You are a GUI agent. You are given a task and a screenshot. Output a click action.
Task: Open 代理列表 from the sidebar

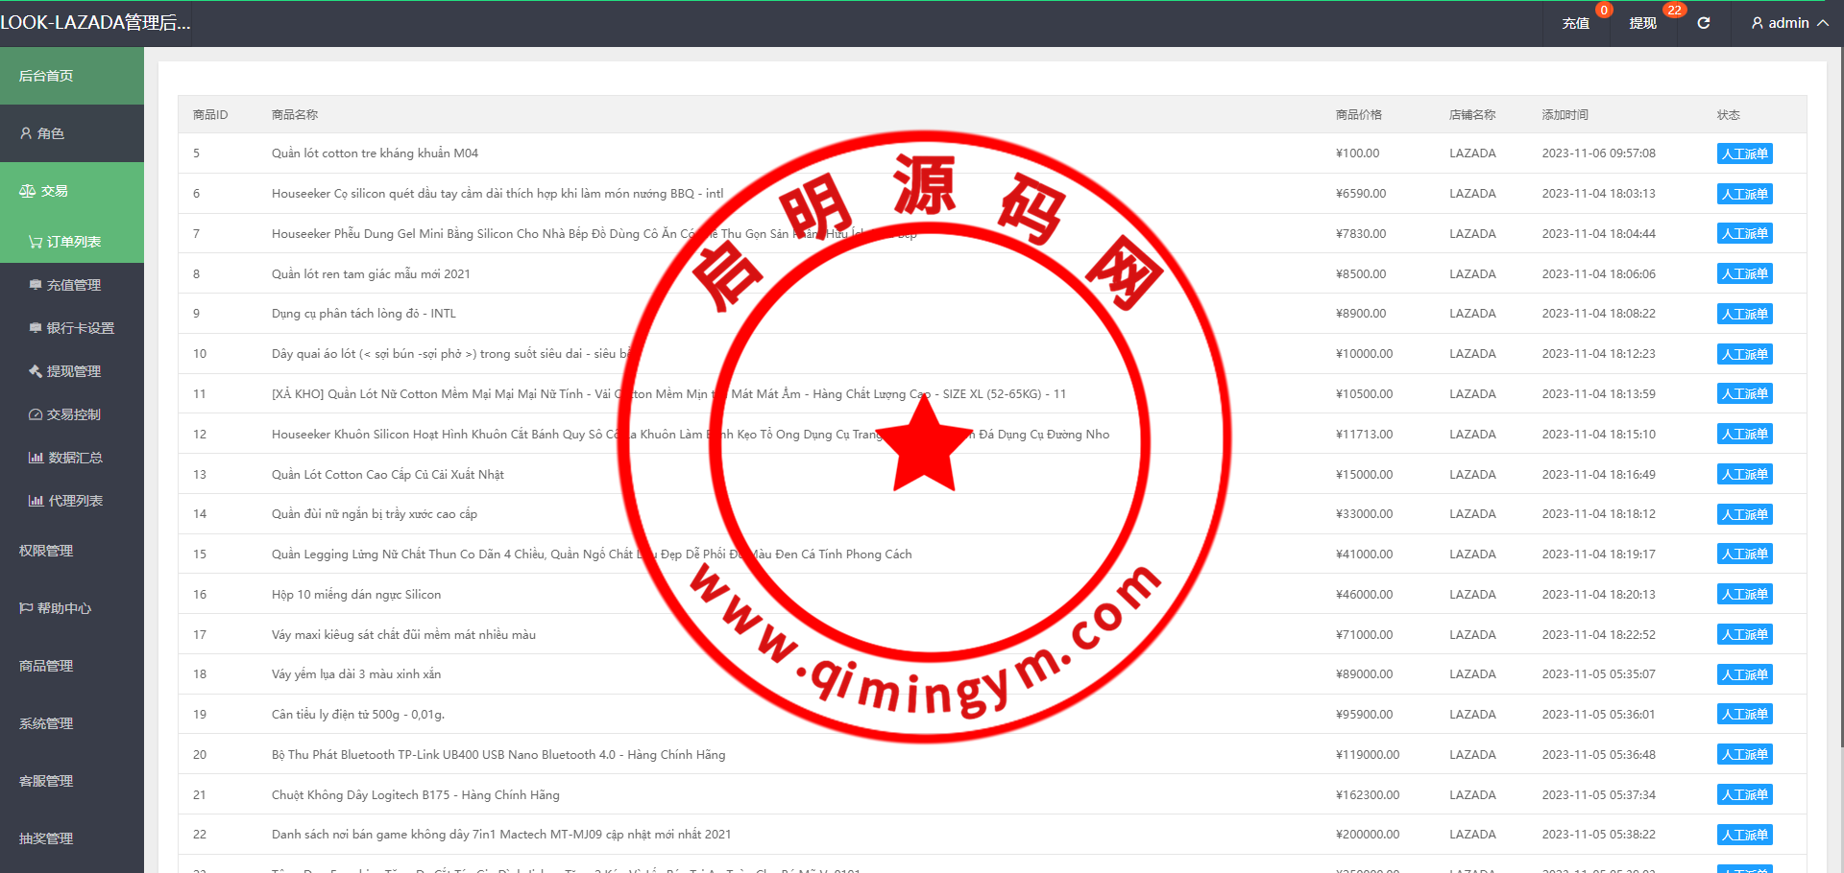[x=75, y=501]
